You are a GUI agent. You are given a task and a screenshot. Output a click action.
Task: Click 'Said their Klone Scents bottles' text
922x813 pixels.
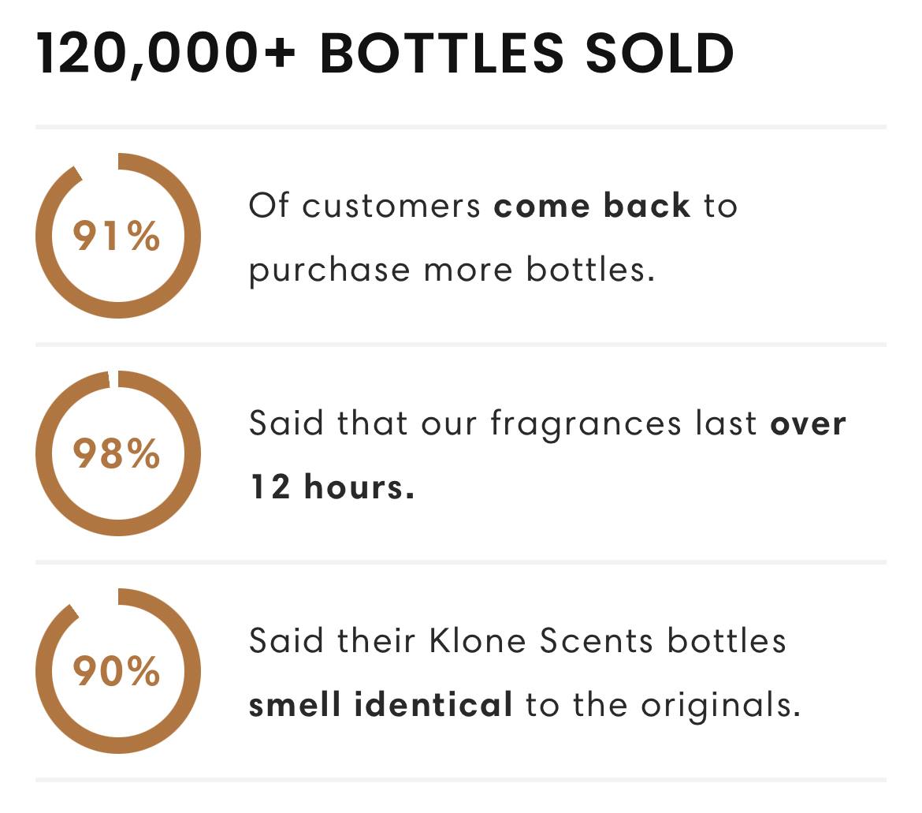pos(518,640)
